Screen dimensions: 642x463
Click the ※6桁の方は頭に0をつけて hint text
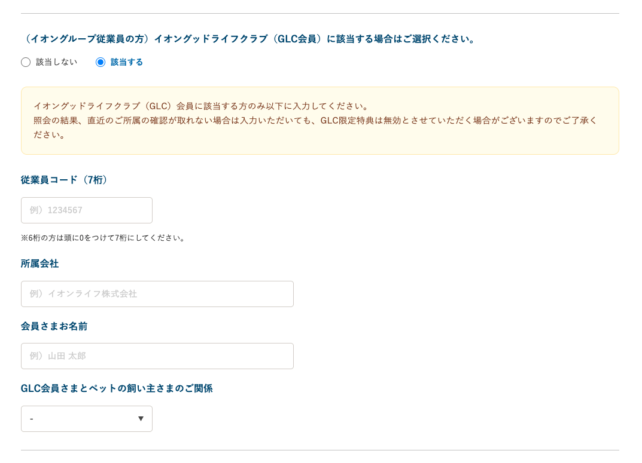coord(104,238)
